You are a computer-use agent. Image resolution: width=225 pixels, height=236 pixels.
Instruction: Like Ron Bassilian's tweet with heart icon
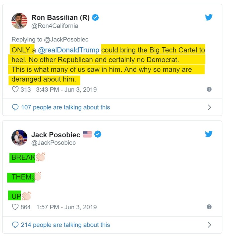click(x=15, y=90)
